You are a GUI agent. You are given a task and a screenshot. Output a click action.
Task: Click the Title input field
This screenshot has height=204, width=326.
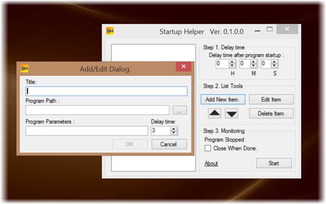click(106, 91)
